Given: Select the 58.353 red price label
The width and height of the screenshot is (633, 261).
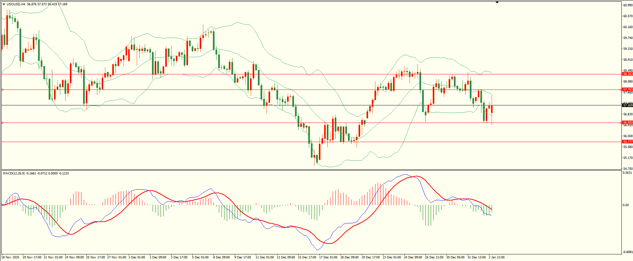Looking at the screenshot, I should click(627, 74).
